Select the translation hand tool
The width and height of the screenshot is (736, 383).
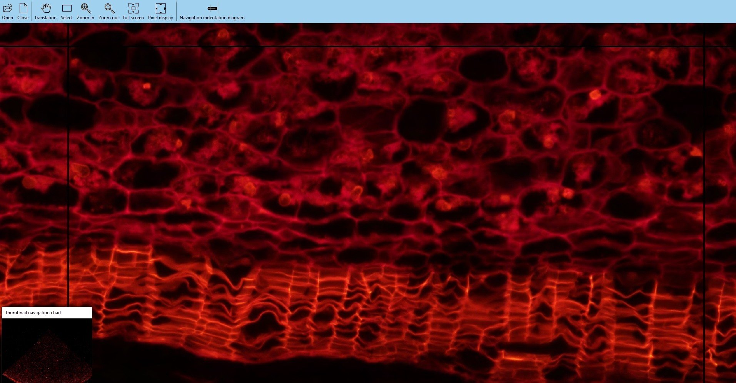(x=45, y=12)
